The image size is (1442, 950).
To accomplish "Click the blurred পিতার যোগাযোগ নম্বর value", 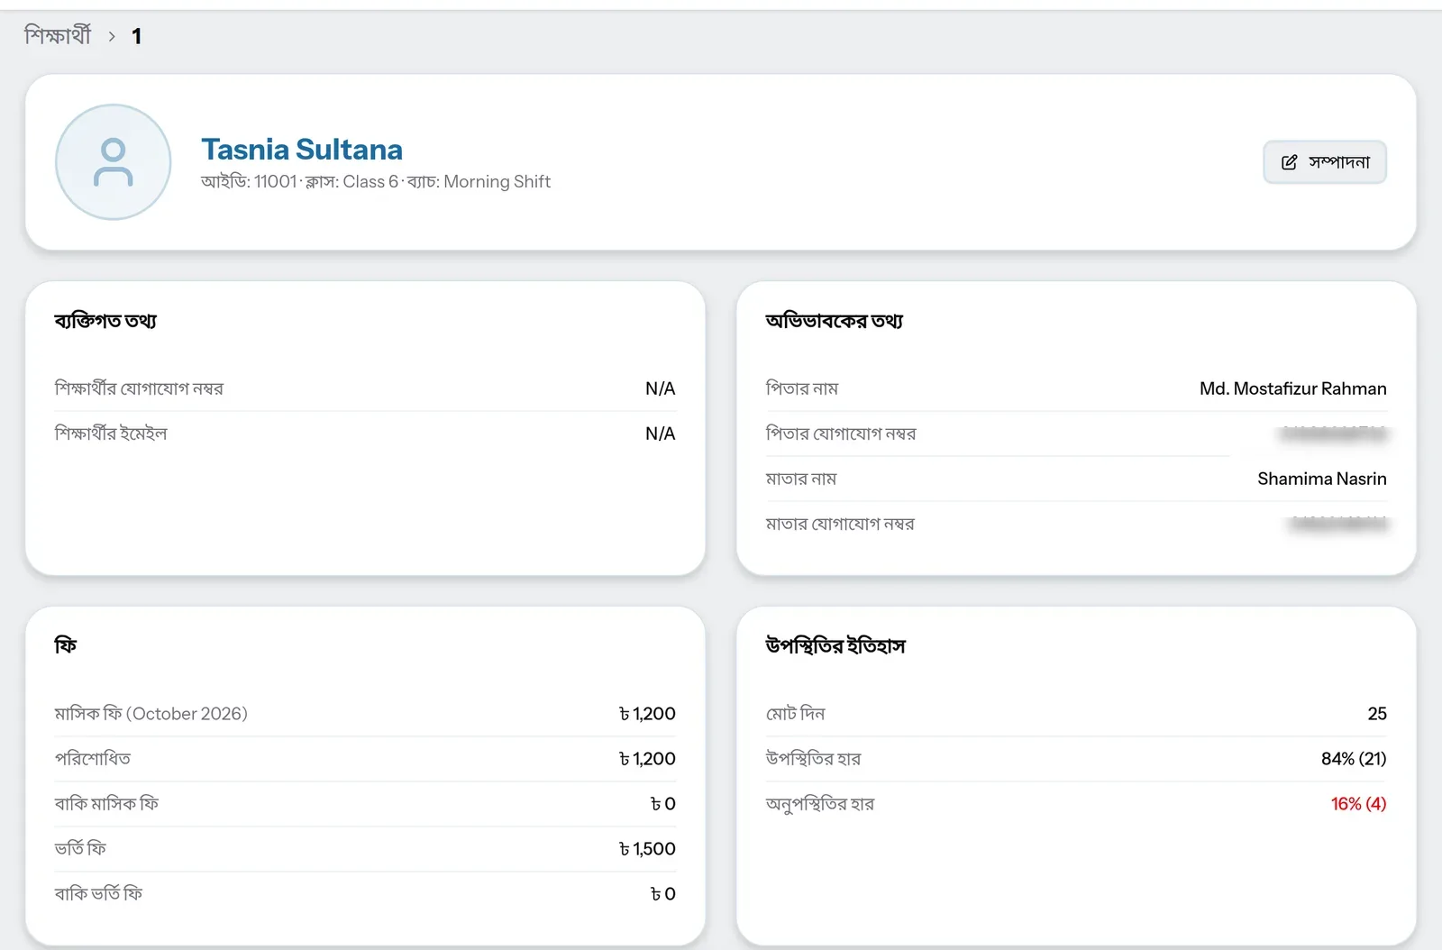I will point(1334,434).
